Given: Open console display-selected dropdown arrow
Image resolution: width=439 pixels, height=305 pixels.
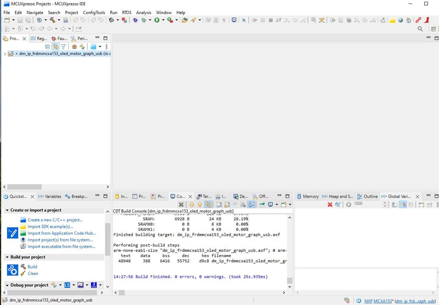Looking at the screenshot, I should click(x=277, y=205).
